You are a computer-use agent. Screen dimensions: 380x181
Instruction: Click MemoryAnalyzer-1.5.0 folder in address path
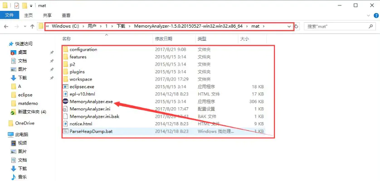(188, 26)
